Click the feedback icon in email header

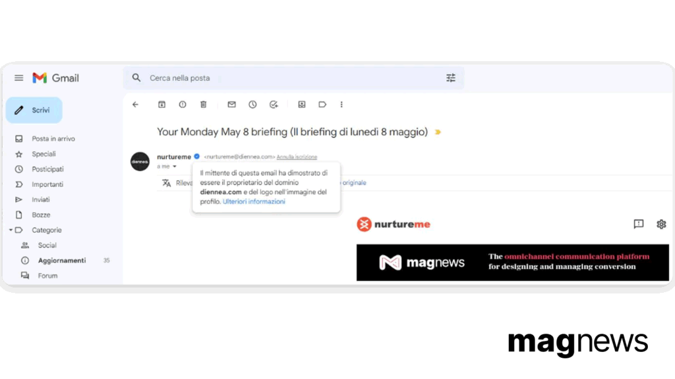tap(638, 224)
